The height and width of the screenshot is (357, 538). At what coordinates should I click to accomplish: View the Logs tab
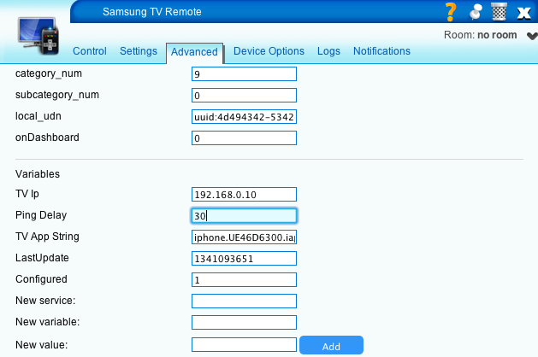328,51
